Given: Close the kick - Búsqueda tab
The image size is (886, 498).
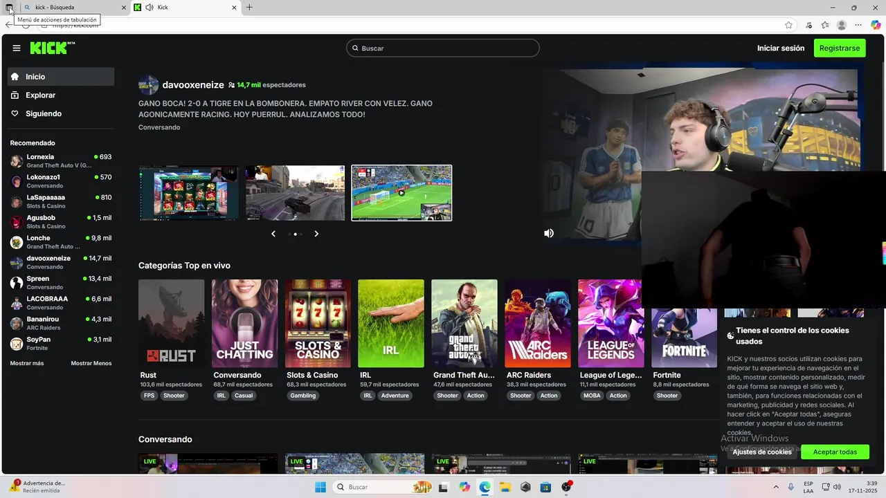Looking at the screenshot, I should (124, 8).
